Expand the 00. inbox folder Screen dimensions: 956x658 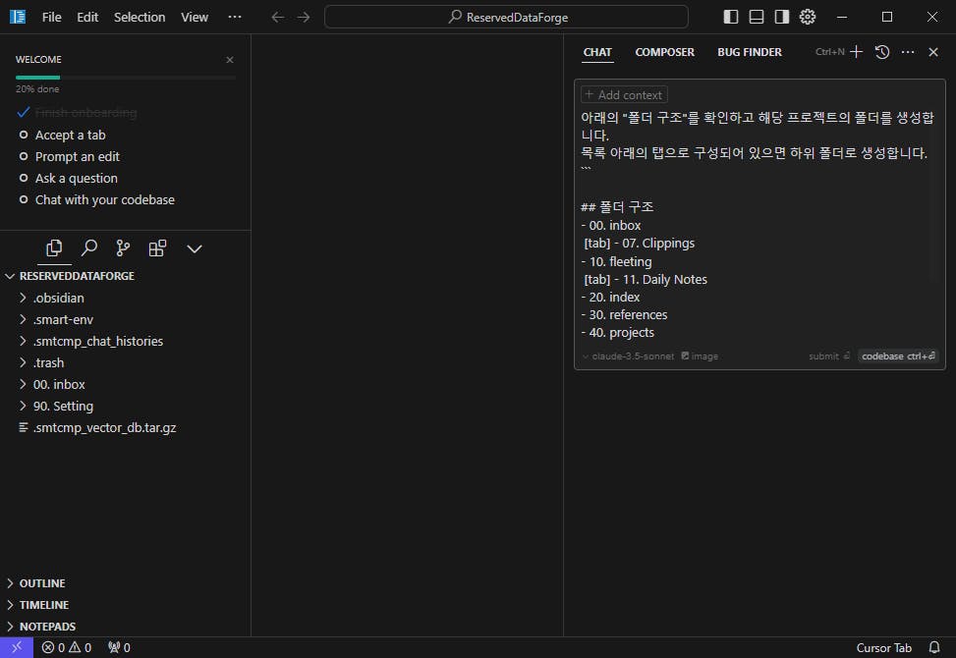(125, 384)
